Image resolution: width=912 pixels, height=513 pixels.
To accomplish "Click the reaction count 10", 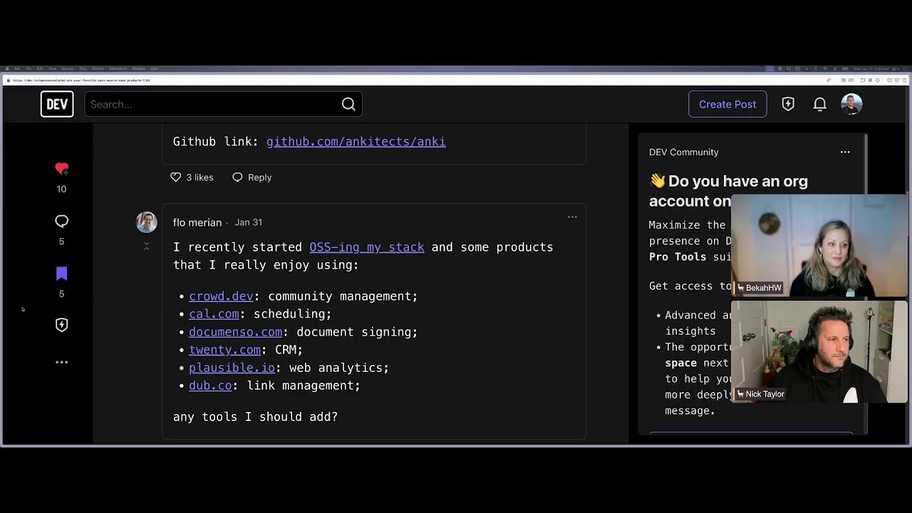I will (x=61, y=189).
